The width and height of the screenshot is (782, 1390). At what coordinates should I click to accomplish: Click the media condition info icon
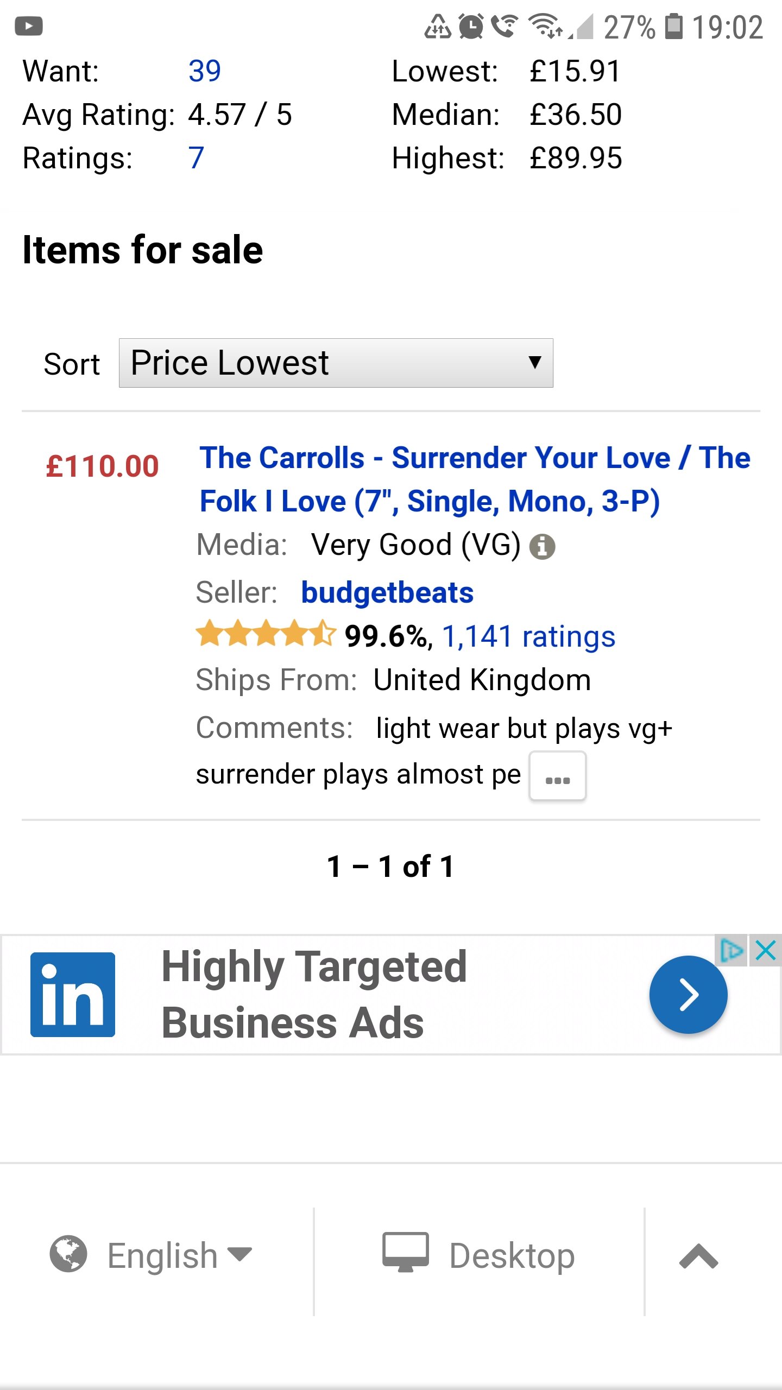542,546
